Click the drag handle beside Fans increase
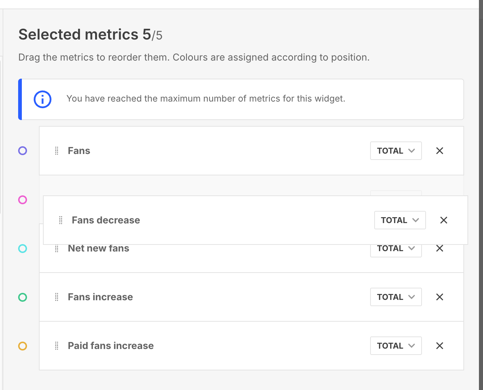The image size is (483, 390). 57,297
